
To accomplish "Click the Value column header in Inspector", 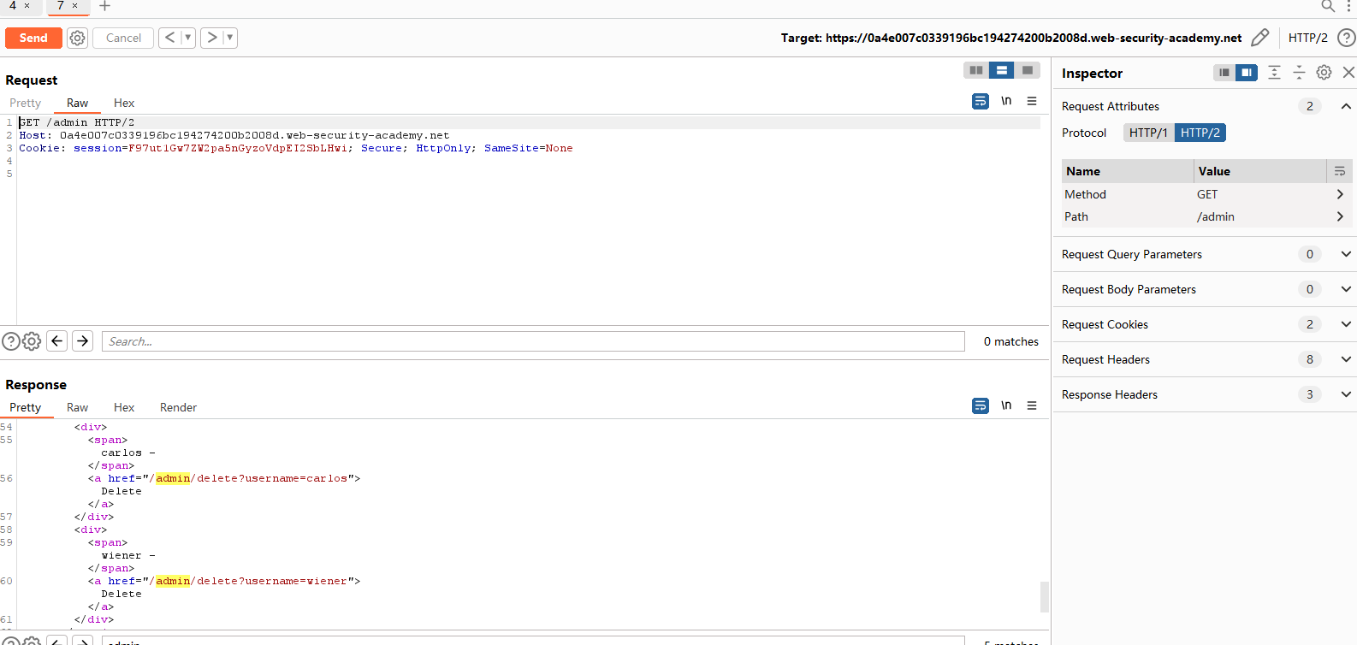I will [x=1260, y=171].
